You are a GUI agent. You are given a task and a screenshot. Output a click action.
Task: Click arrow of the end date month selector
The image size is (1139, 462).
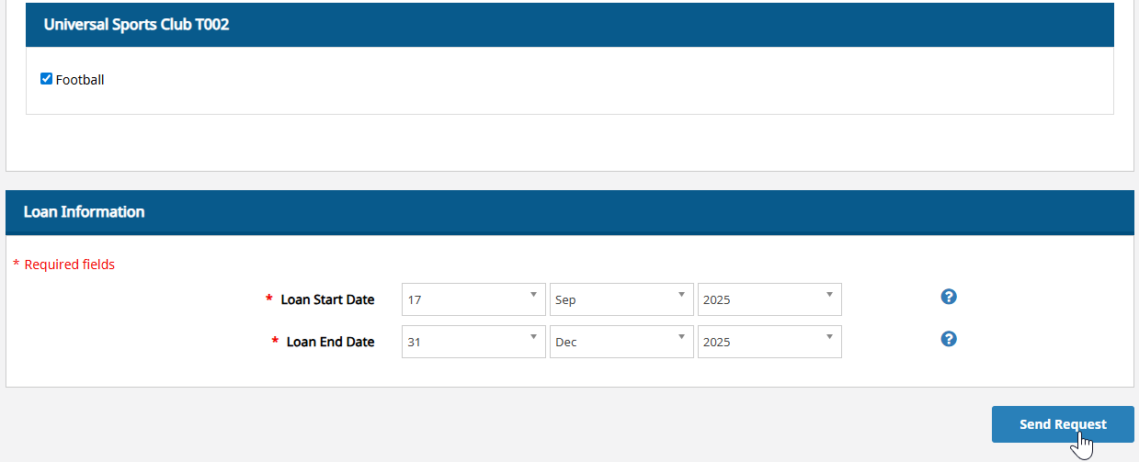click(x=681, y=337)
